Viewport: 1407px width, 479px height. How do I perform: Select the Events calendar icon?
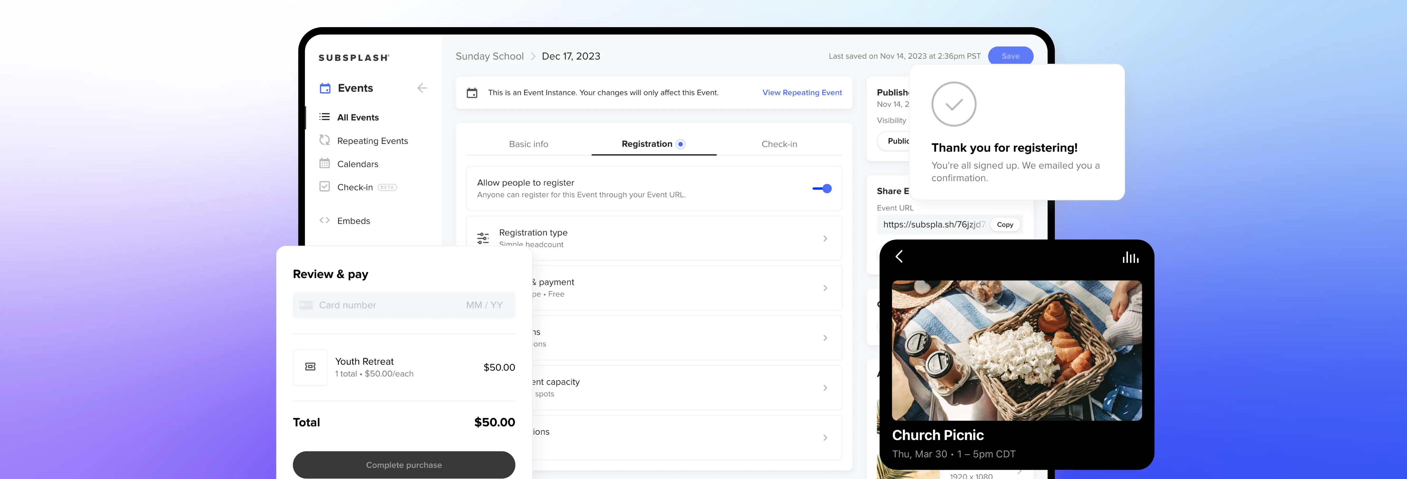[325, 88]
